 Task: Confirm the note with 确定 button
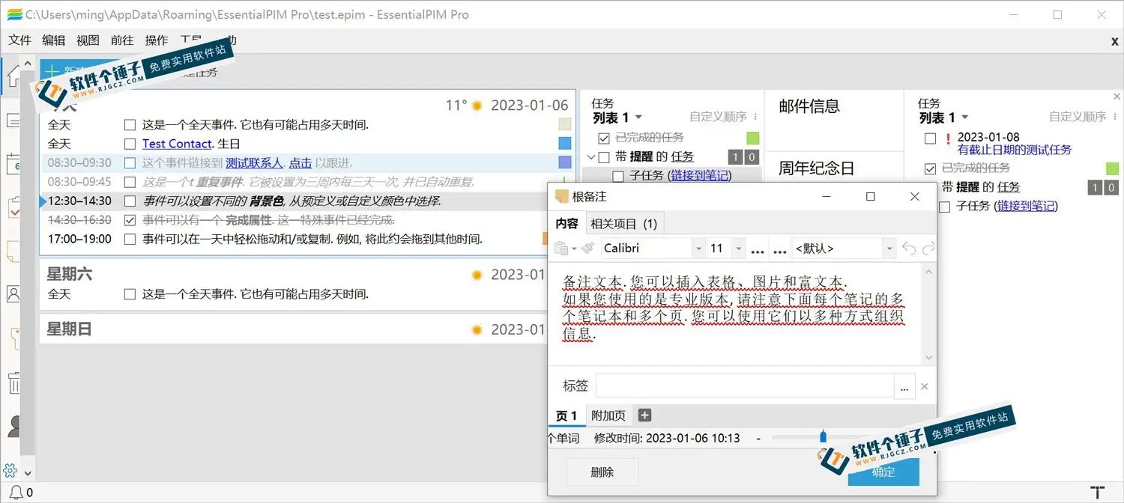[x=883, y=472]
